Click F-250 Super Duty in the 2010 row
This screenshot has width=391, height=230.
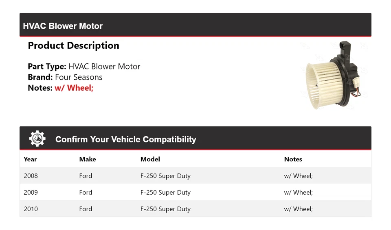coord(165,209)
